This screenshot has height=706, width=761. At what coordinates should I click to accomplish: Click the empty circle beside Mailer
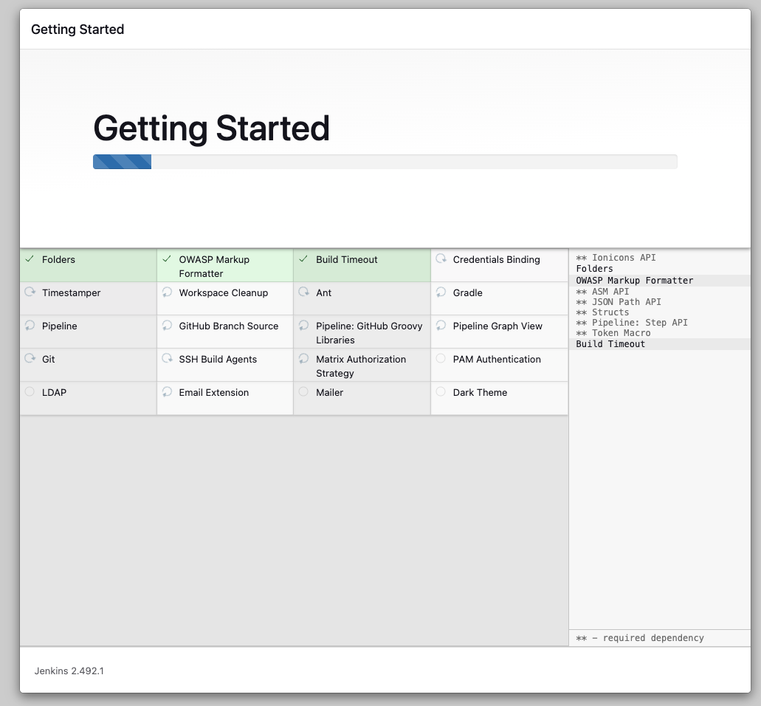tap(303, 391)
